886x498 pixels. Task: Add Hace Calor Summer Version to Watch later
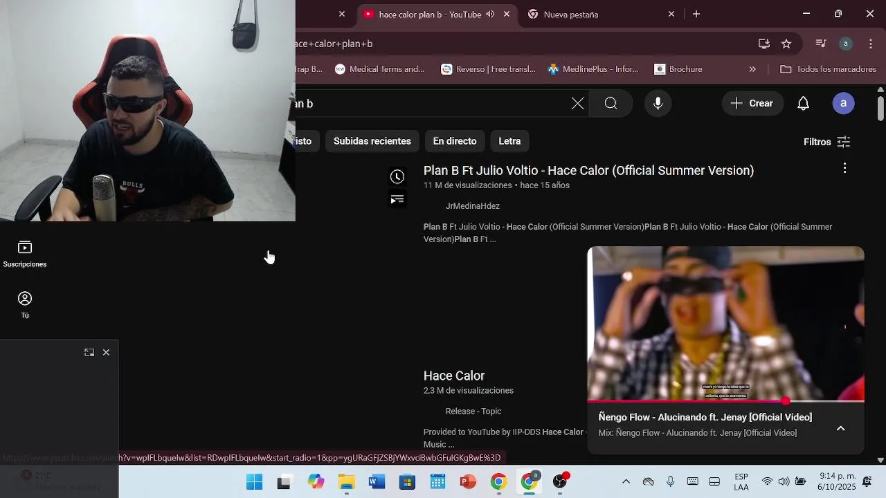tap(397, 177)
